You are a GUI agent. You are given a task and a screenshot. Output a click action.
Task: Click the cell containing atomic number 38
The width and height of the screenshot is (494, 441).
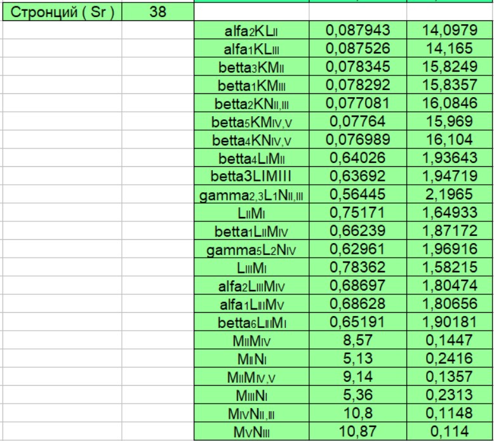pos(157,12)
